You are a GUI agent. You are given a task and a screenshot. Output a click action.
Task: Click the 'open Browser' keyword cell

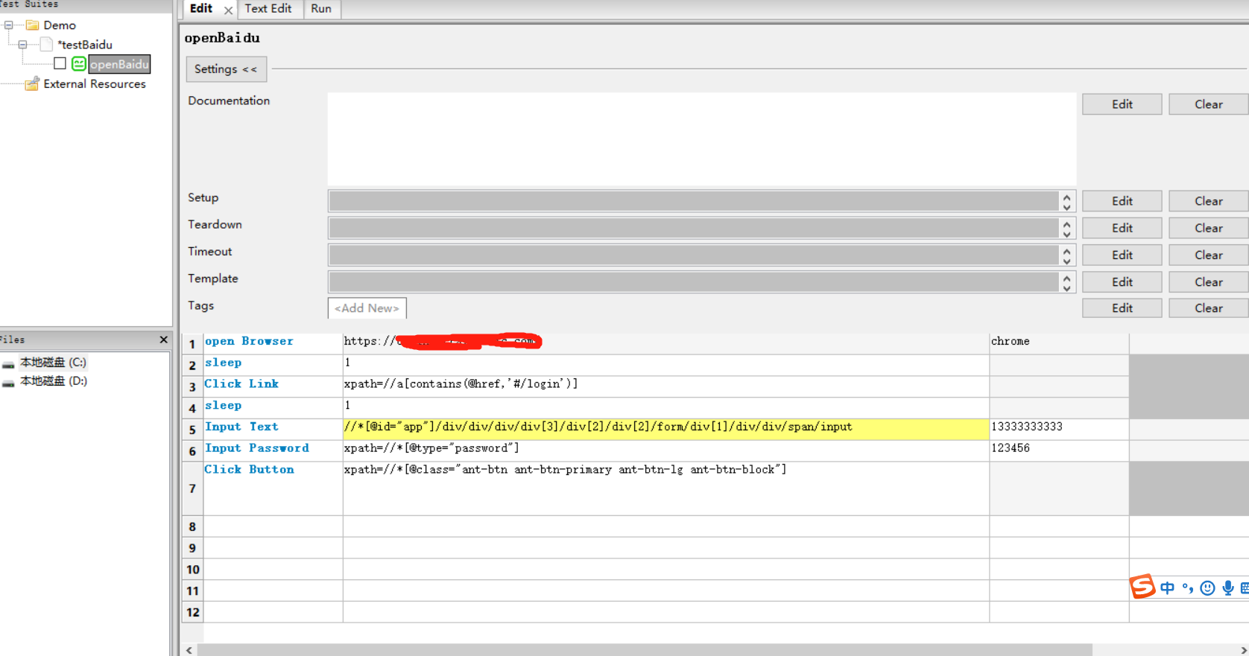(x=273, y=343)
